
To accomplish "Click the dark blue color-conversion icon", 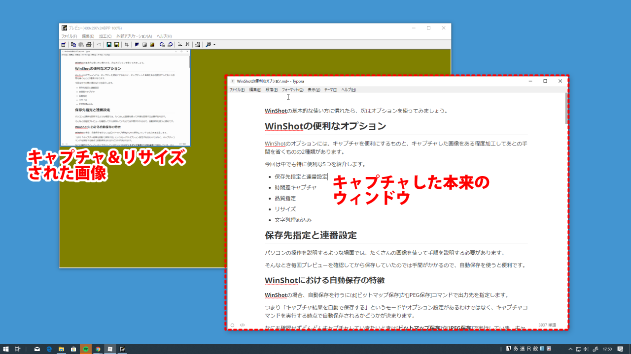I will point(137,45).
